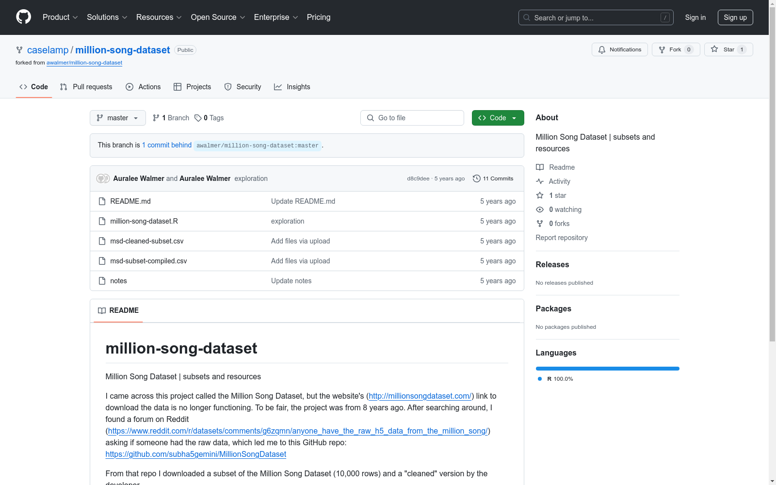Image resolution: width=776 pixels, height=485 pixels.
Task: Open the millionsongdataset.com link
Action: point(420,396)
